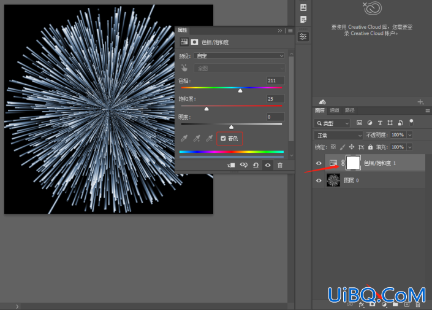432x310 pixels.
Task: Click the 明度 lightness slider handle
Action: (232, 127)
